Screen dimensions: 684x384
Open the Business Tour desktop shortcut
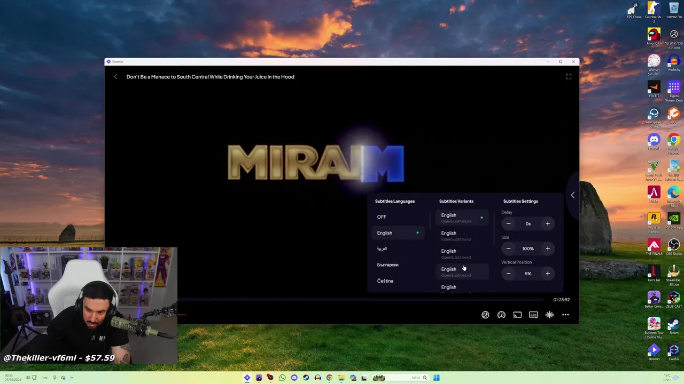click(654, 327)
